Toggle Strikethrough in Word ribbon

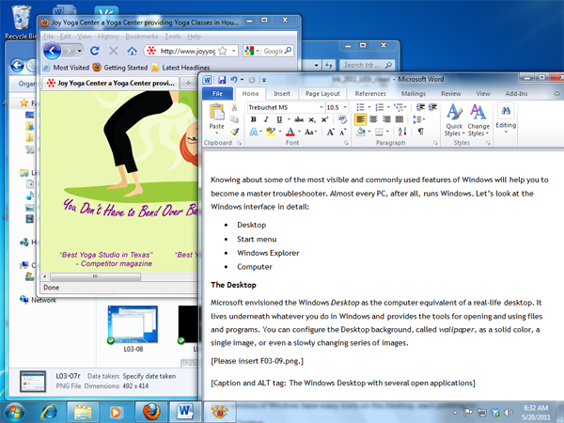click(x=299, y=119)
